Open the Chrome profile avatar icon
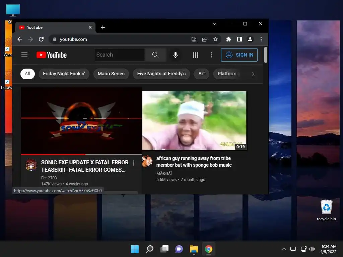Image resolution: width=343 pixels, height=257 pixels. pyautogui.click(x=250, y=39)
